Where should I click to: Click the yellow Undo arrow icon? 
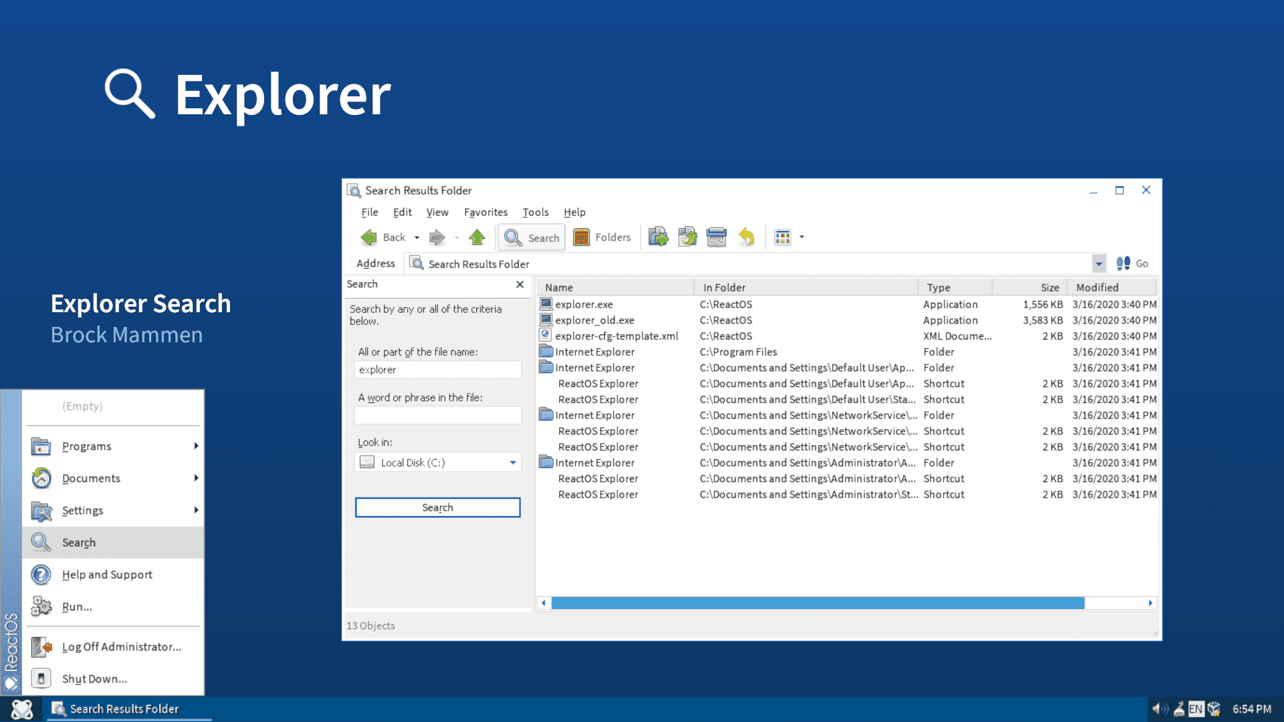coord(747,237)
